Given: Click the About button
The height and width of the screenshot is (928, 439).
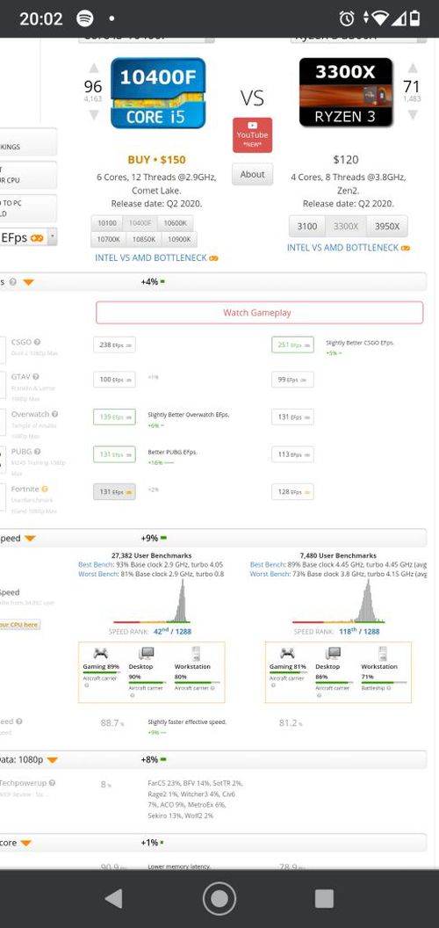Looking at the screenshot, I should click(253, 174).
